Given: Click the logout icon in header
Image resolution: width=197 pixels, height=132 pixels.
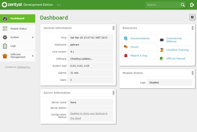Looking at the screenshot, I should click(192, 5).
